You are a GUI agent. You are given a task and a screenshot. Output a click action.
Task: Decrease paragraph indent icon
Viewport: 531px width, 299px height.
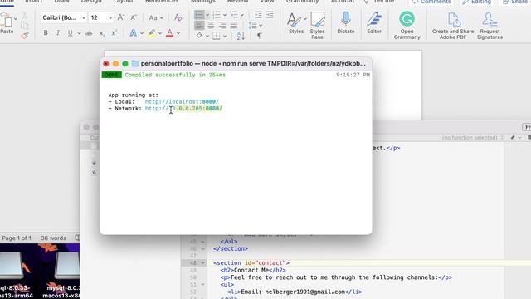(x=258, y=15)
